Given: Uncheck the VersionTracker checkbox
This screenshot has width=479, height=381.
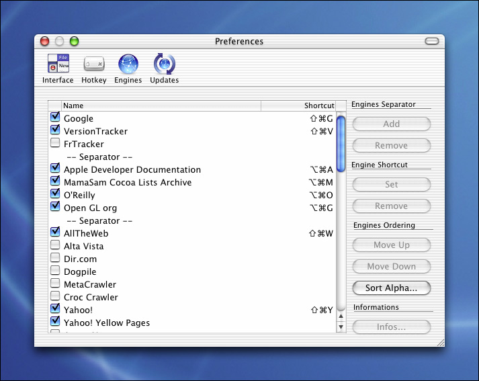Looking at the screenshot, I should pyautogui.click(x=55, y=130).
